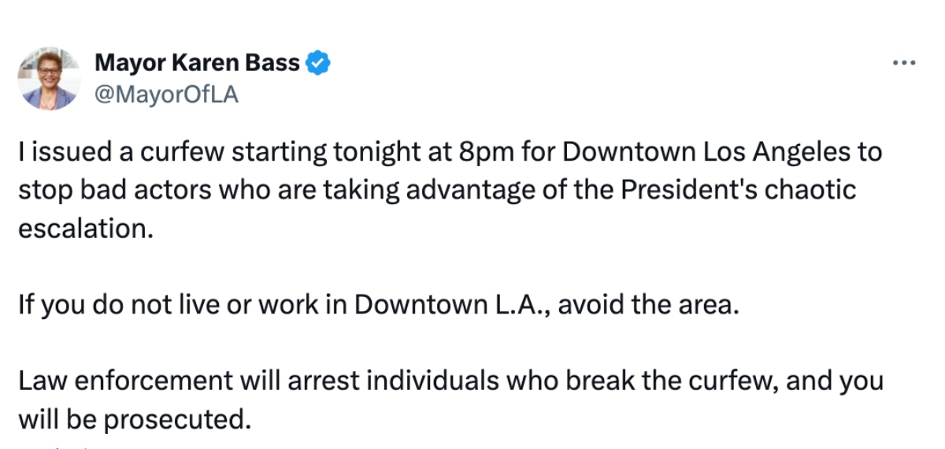The height and width of the screenshot is (449, 945).
Task: Click the sentence beginning "Law enforcement will arrest"
Action: point(450,400)
